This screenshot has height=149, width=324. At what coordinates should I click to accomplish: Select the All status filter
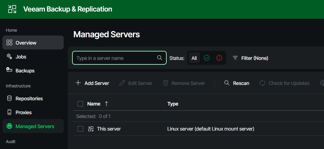pyautogui.click(x=194, y=58)
